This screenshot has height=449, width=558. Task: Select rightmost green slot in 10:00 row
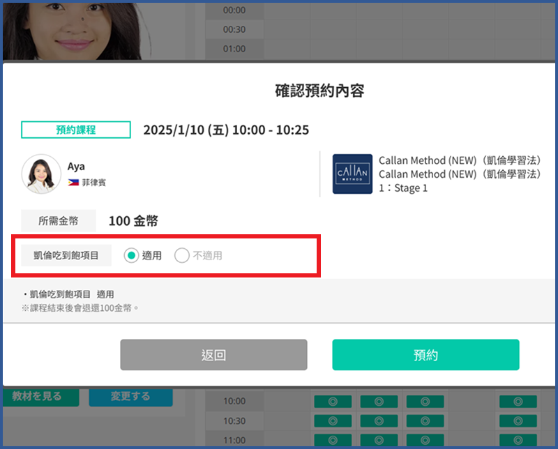tap(518, 402)
